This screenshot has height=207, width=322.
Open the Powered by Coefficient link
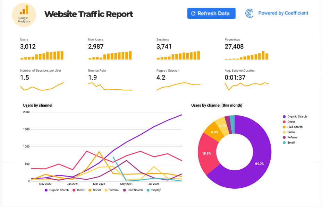[283, 13]
